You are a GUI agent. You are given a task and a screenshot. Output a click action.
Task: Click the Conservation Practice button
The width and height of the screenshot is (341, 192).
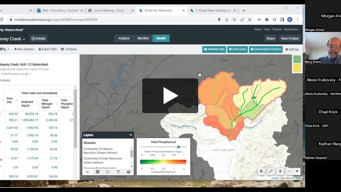tap(266, 49)
